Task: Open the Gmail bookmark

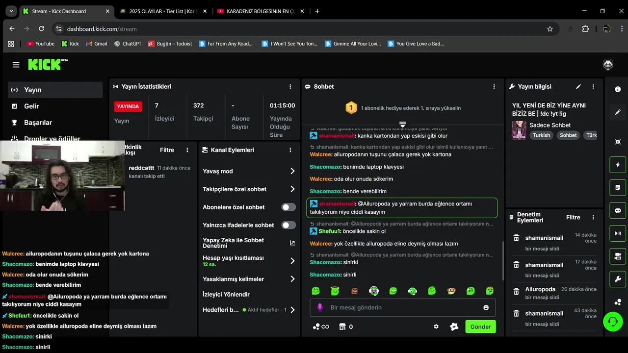Action: (x=96, y=44)
